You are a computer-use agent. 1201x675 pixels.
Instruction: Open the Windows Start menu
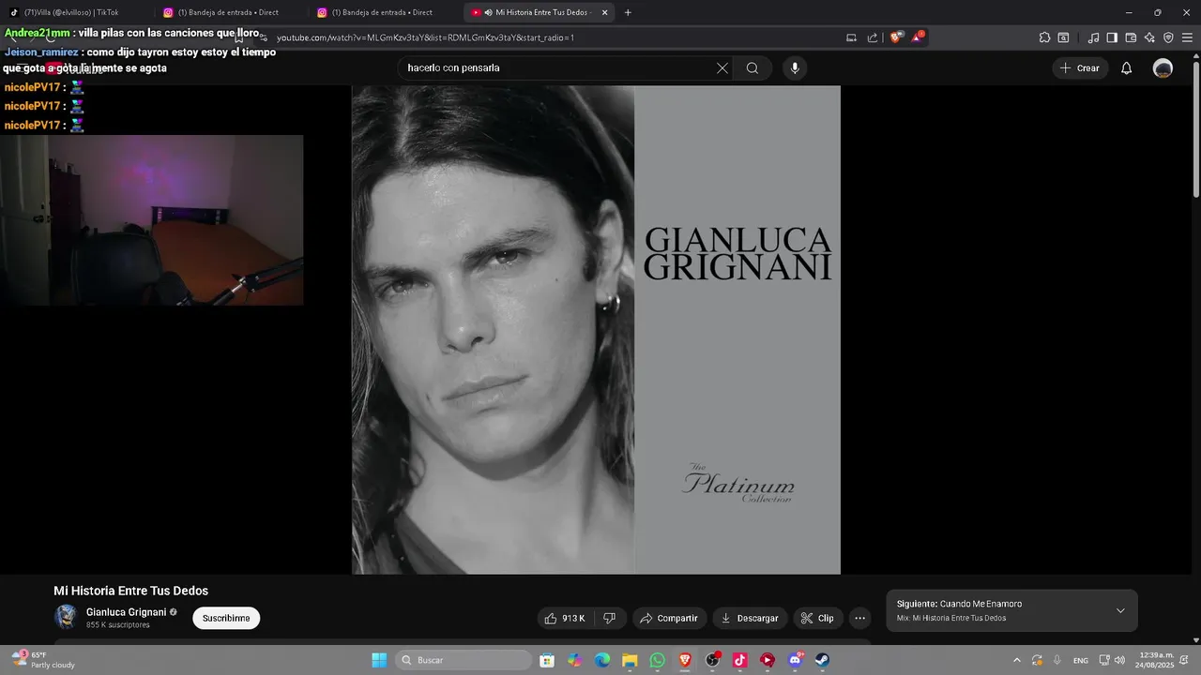(x=379, y=660)
